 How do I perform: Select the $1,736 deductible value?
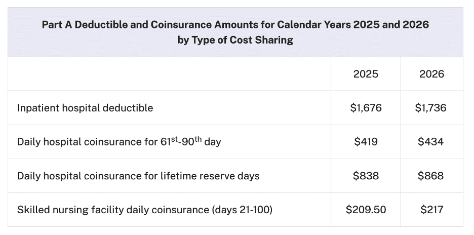pyautogui.click(x=431, y=108)
